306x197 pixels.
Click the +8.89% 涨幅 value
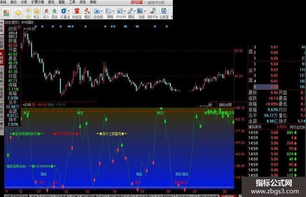pyautogui.click(x=271, y=104)
